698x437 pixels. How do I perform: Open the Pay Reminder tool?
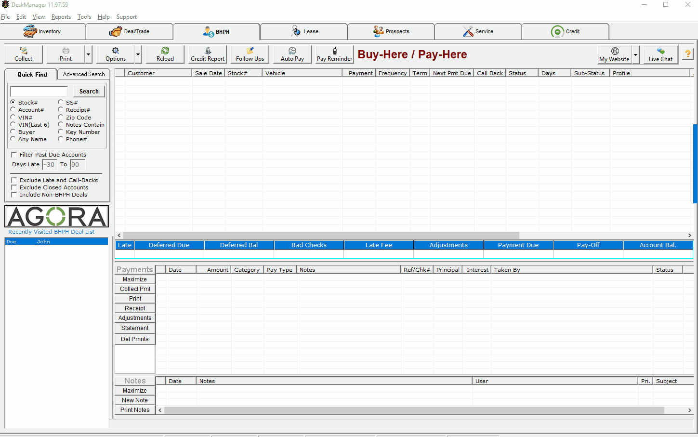point(335,54)
